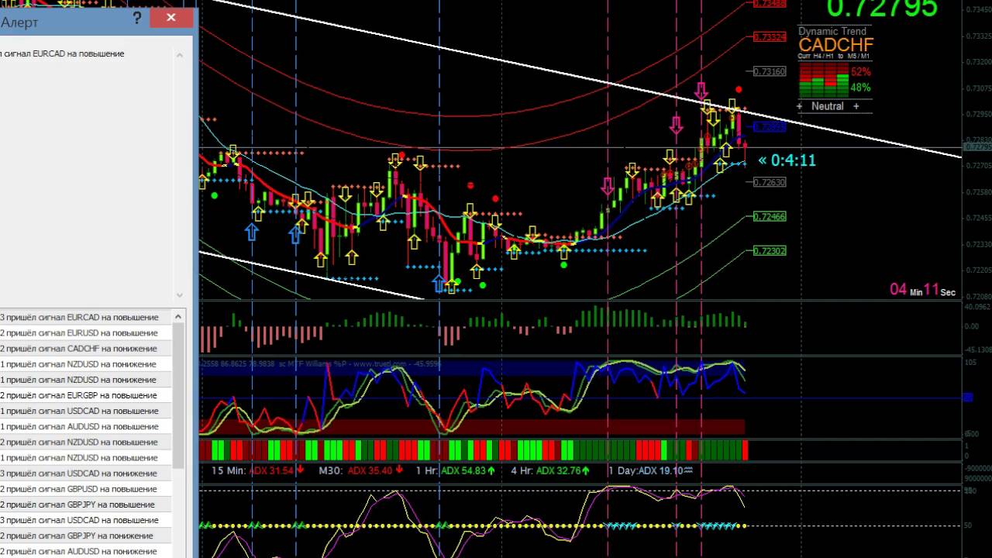Click the down arrow of the top message pane scrollbar
The height and width of the screenshot is (558, 992).
(181, 295)
